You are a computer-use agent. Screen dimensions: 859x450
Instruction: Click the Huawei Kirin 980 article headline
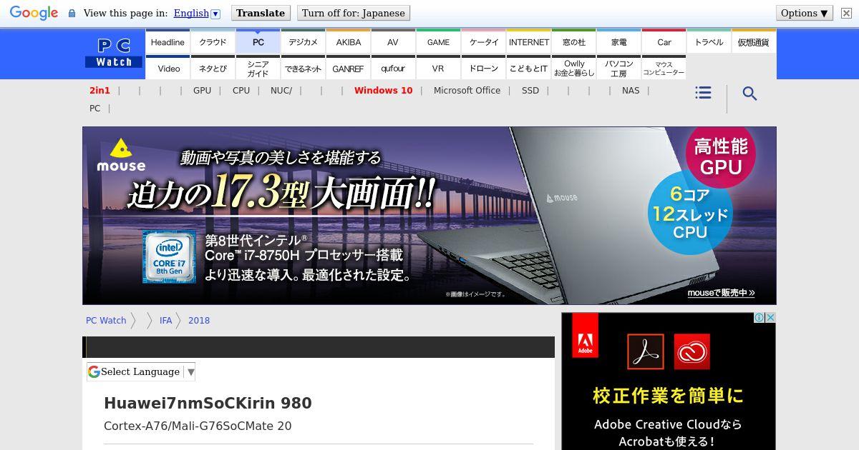pos(208,404)
